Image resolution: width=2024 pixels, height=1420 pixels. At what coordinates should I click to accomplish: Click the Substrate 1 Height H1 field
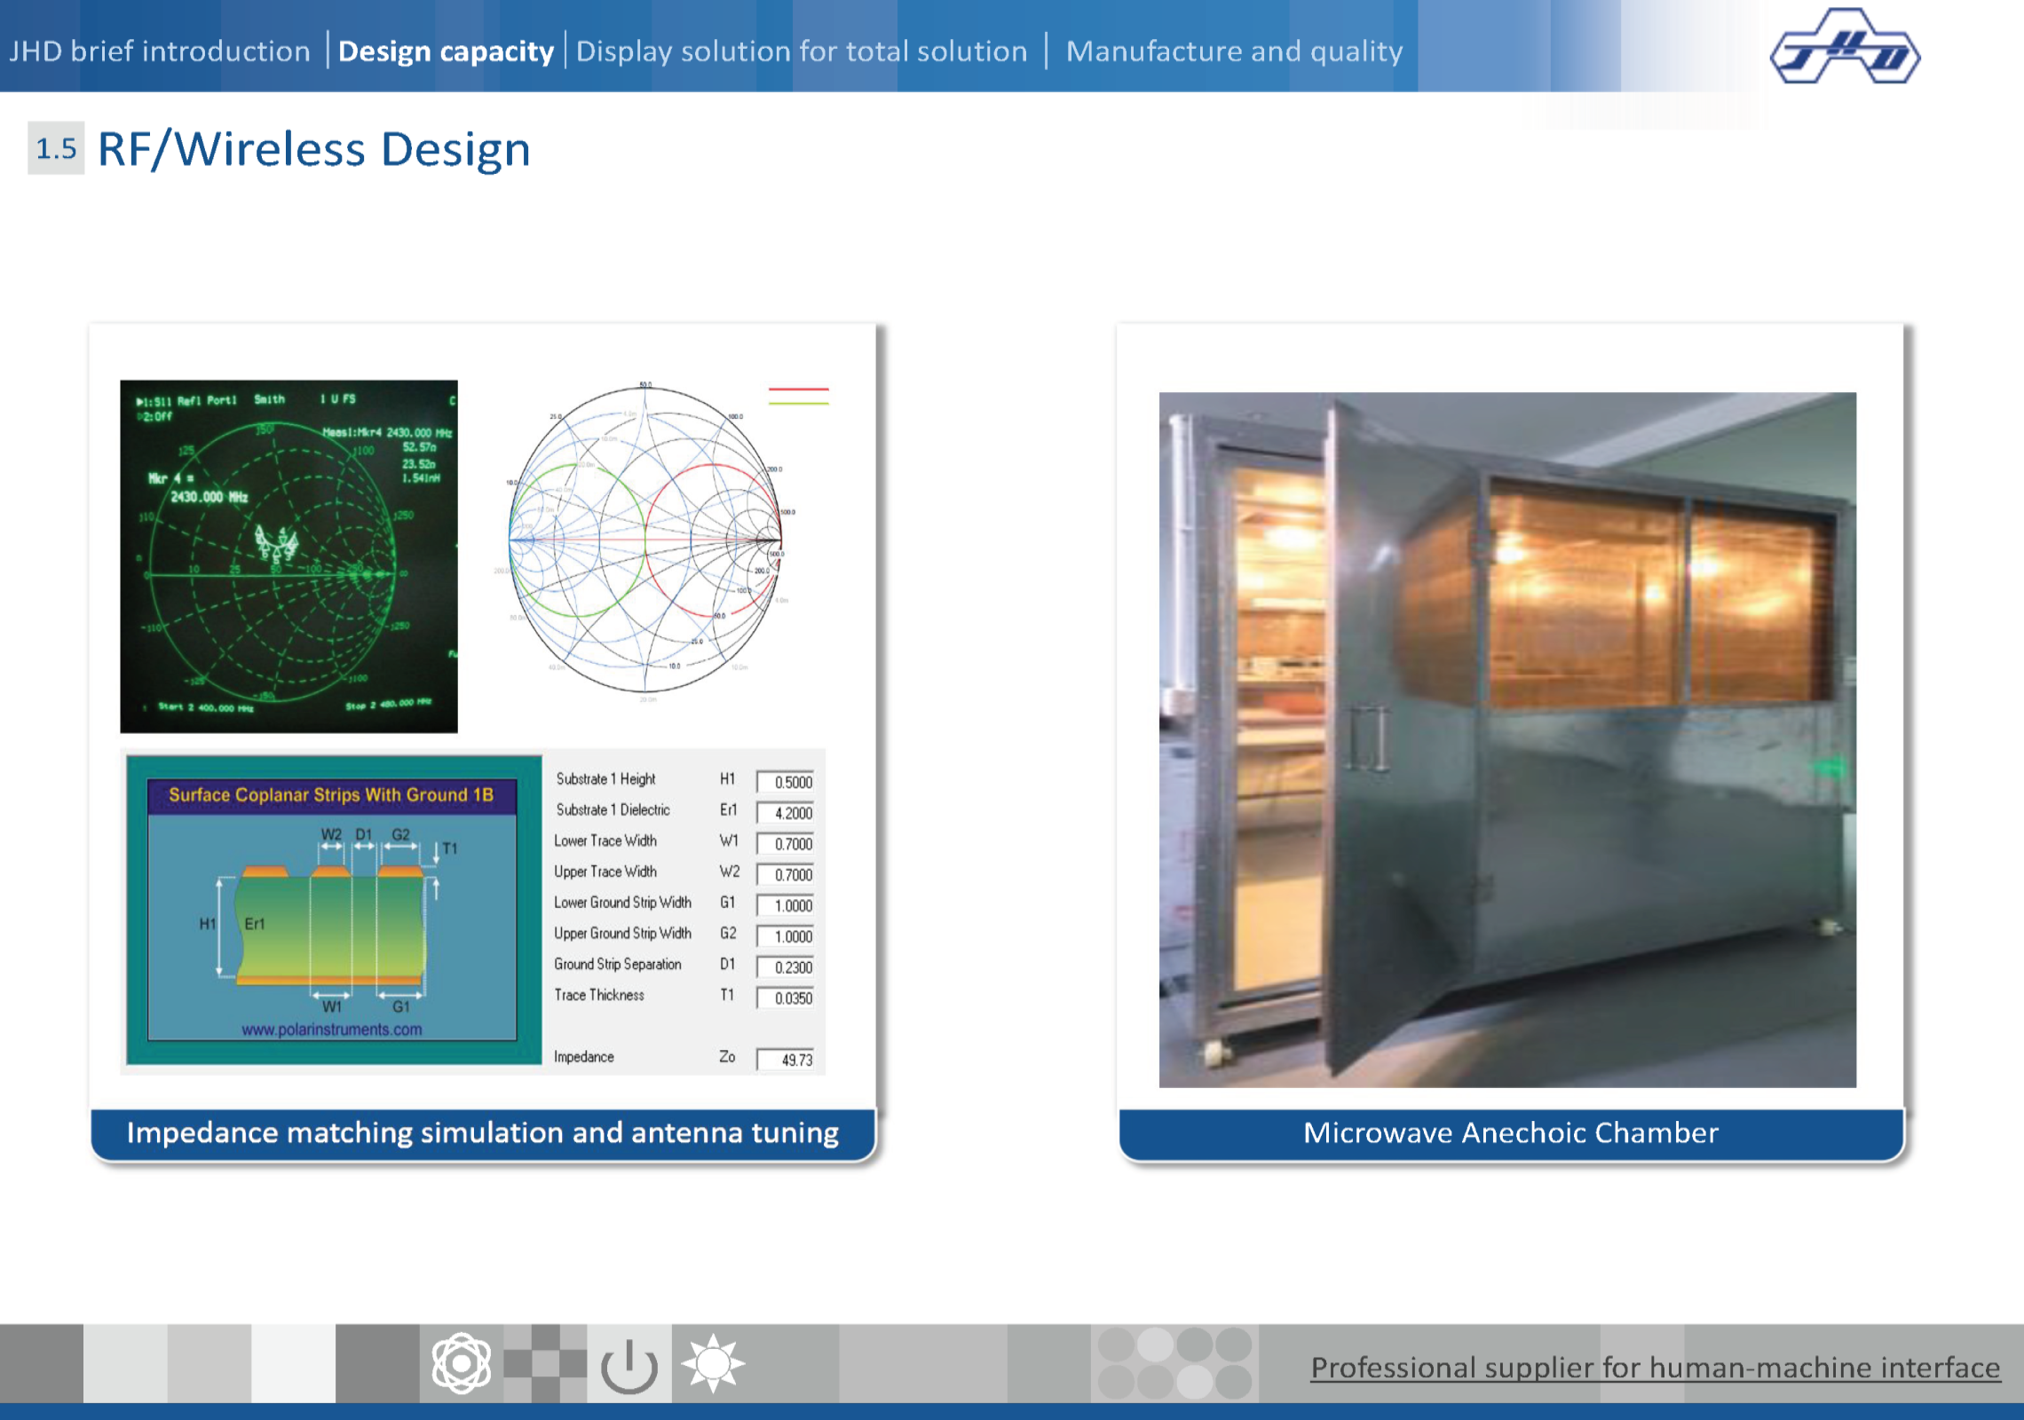coord(786,782)
